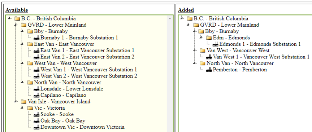Select 'East Van 1 - East Vancouver Substation 1'
The width and height of the screenshot is (312, 132).
87,50
